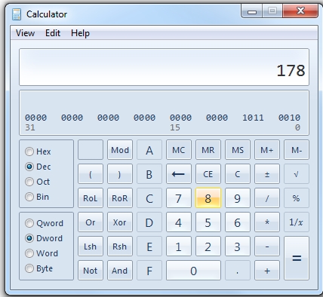The height and width of the screenshot is (297, 323).
Task: Click digit 7 button
Action: point(179,198)
